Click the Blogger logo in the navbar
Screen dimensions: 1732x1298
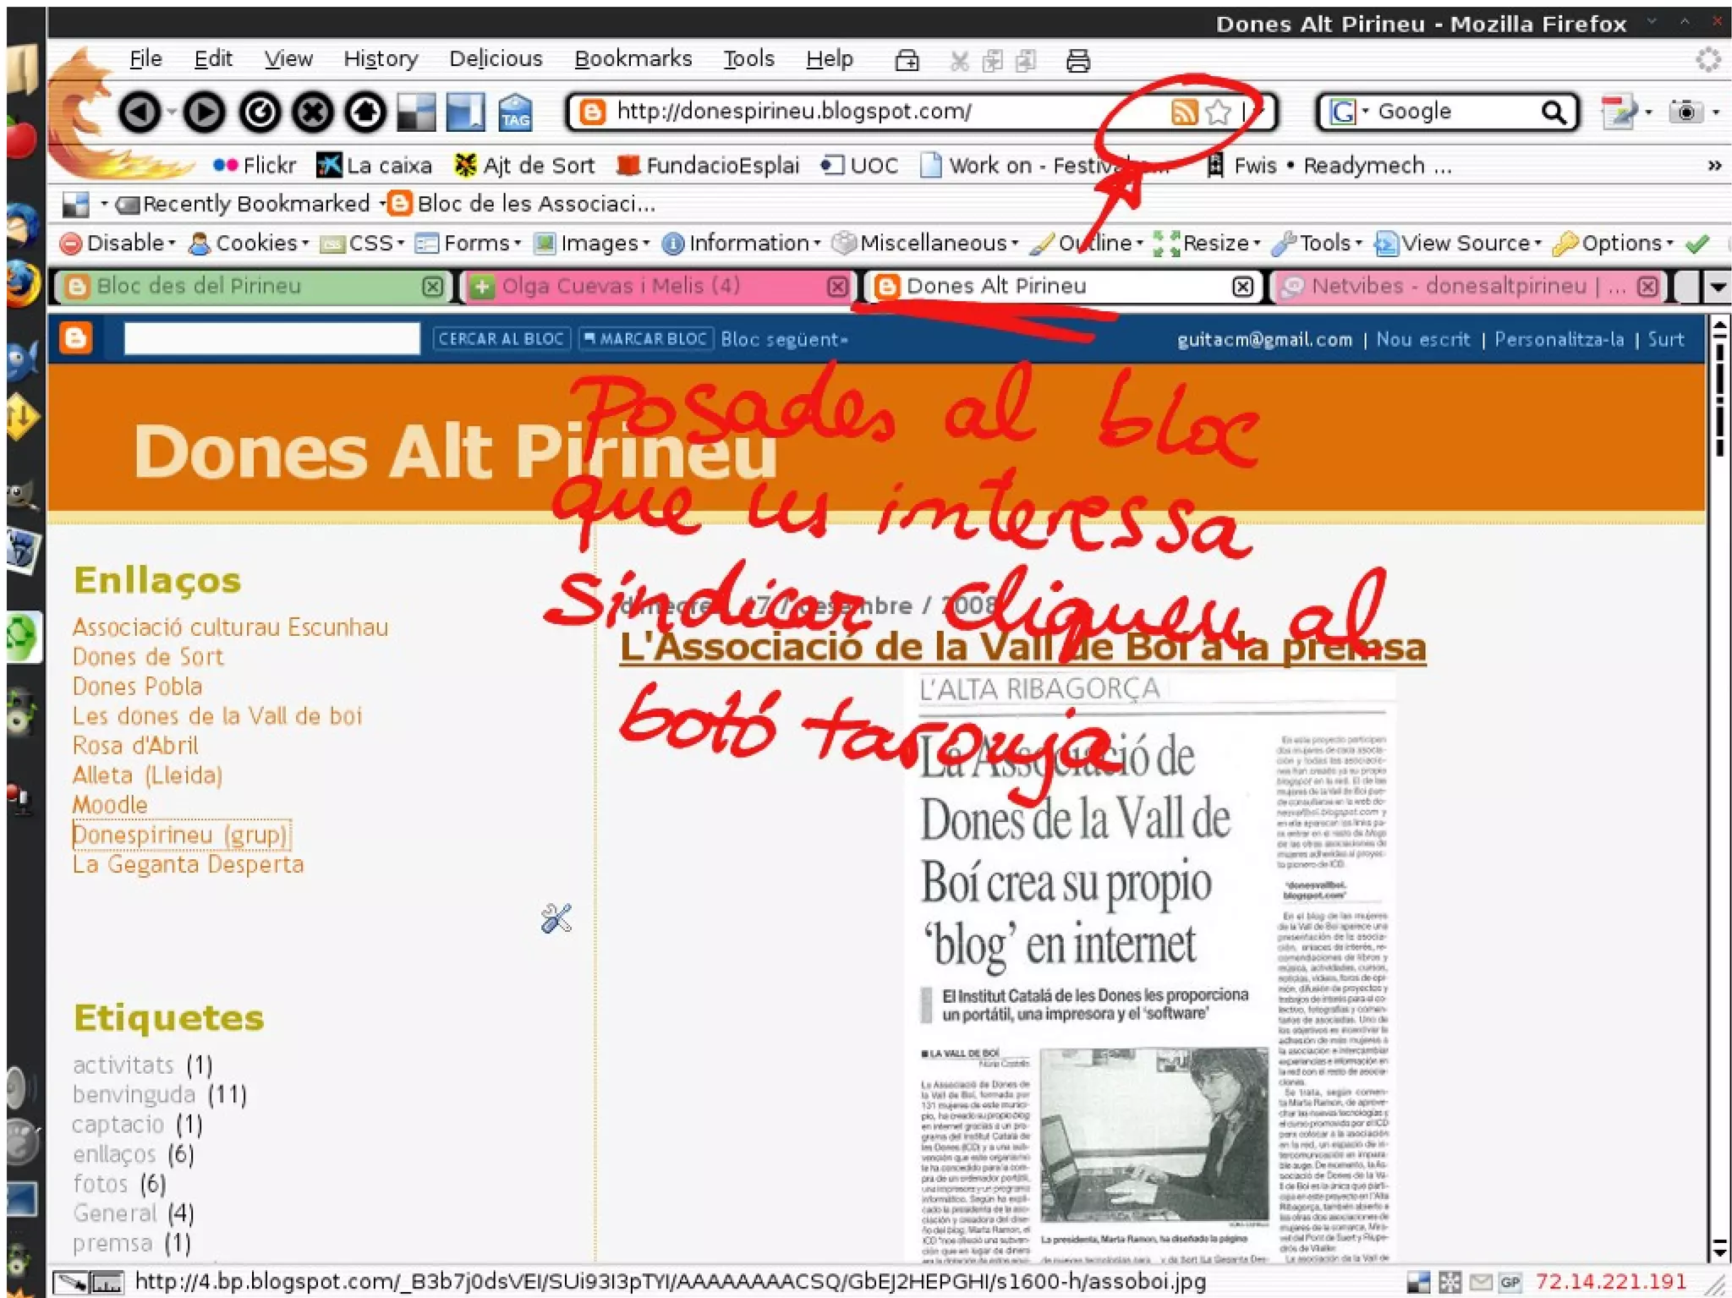(76, 338)
